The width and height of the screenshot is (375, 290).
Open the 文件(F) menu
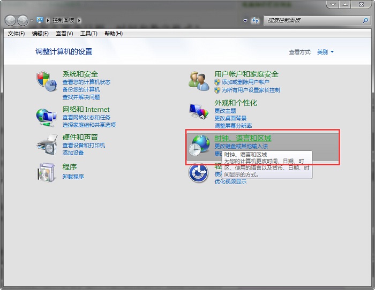coord(16,33)
